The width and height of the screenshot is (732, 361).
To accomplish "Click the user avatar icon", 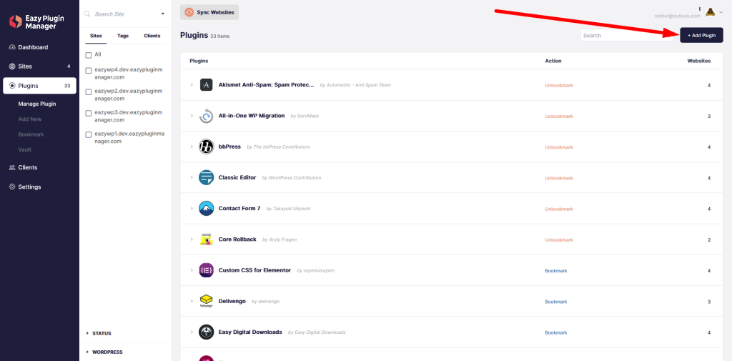I will click(711, 12).
